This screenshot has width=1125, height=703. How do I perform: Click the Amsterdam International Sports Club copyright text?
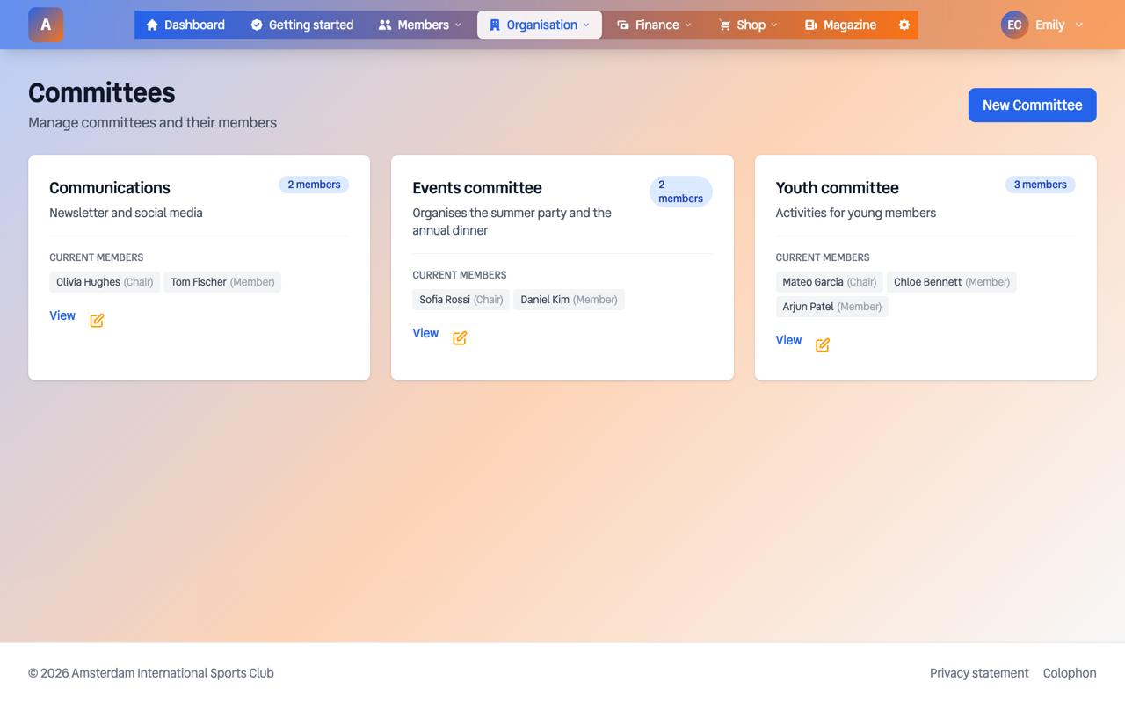(x=151, y=673)
